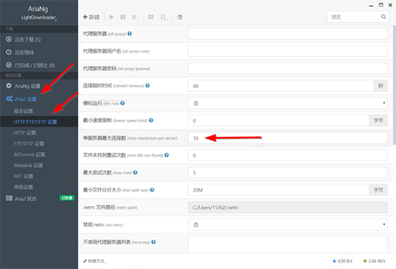Image resolution: width=396 pixels, height=269 pixels.
Task: Show help for min-split-size option
Action: 152,190
